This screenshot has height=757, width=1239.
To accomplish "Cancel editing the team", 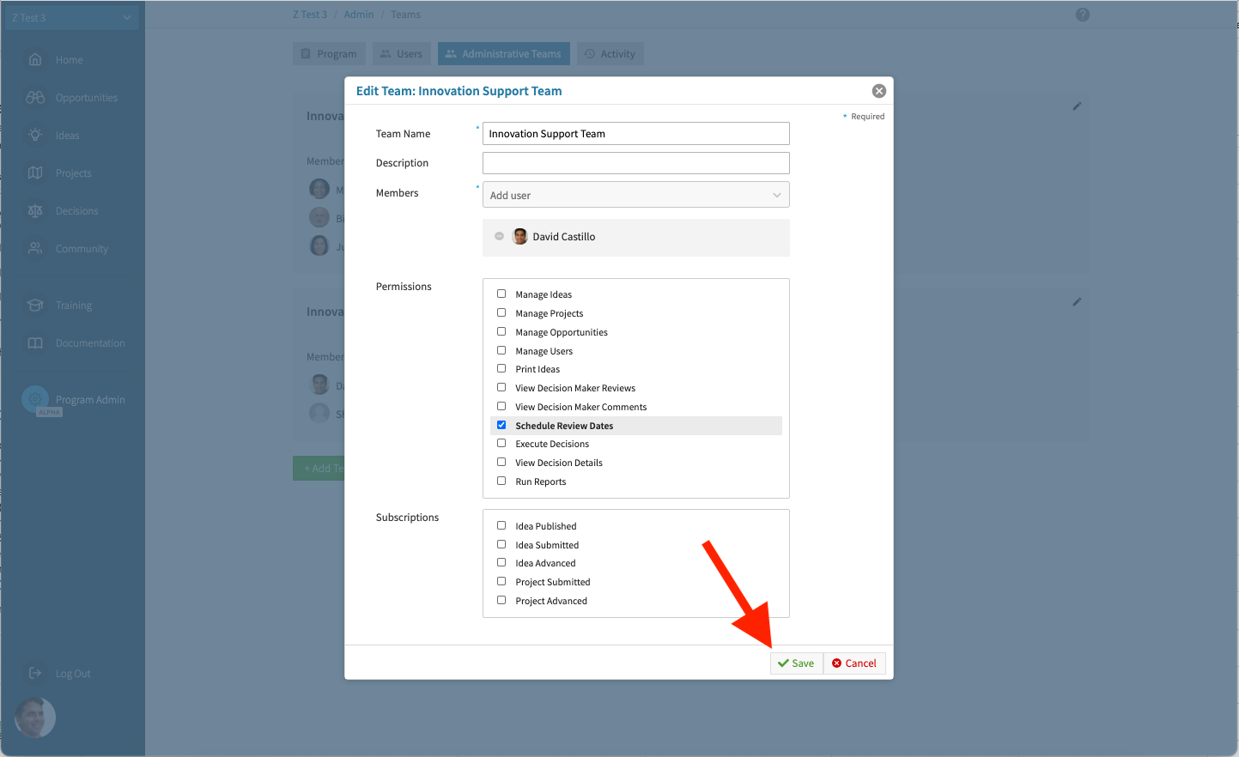I will point(854,663).
